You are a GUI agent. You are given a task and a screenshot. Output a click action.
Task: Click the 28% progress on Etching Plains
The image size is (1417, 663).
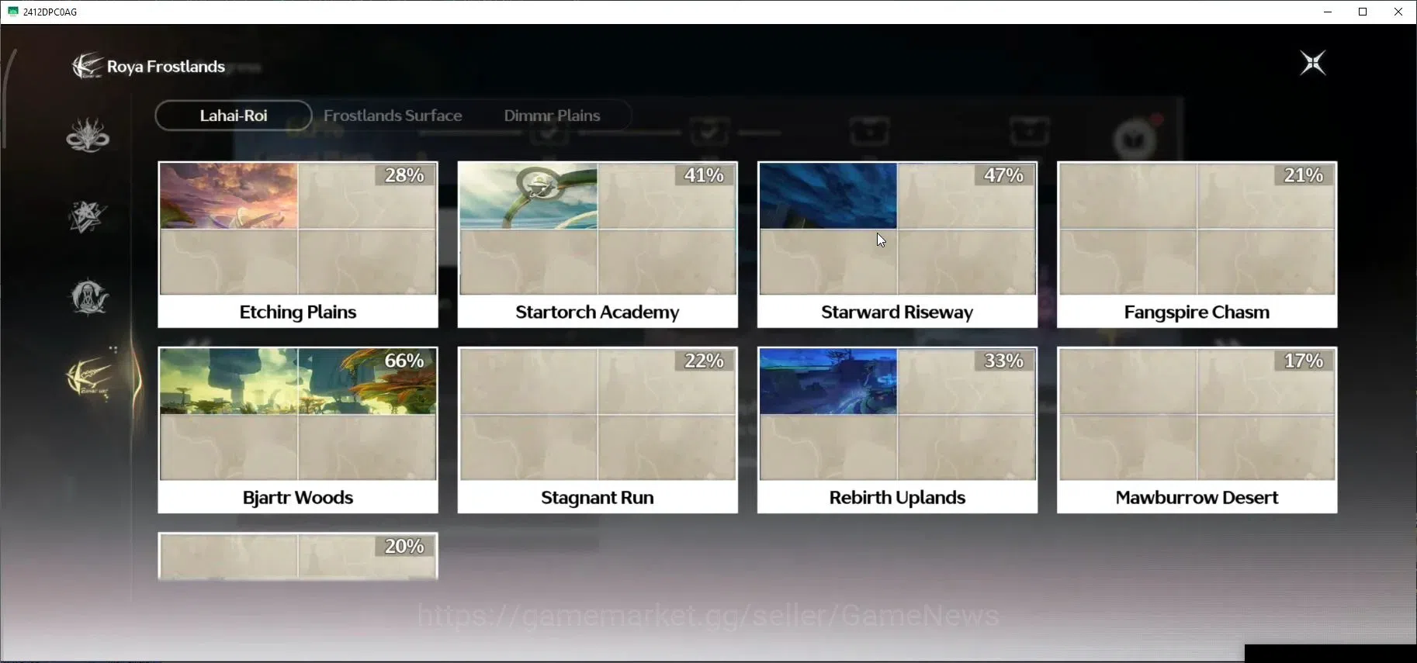pyautogui.click(x=404, y=175)
